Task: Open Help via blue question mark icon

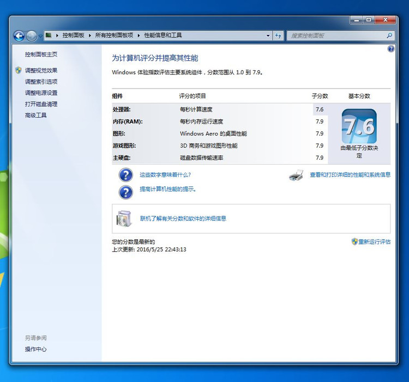Action: point(391,48)
